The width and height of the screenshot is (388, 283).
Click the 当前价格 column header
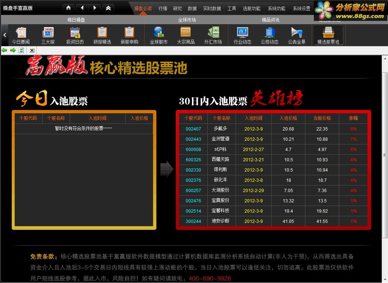pos(322,118)
